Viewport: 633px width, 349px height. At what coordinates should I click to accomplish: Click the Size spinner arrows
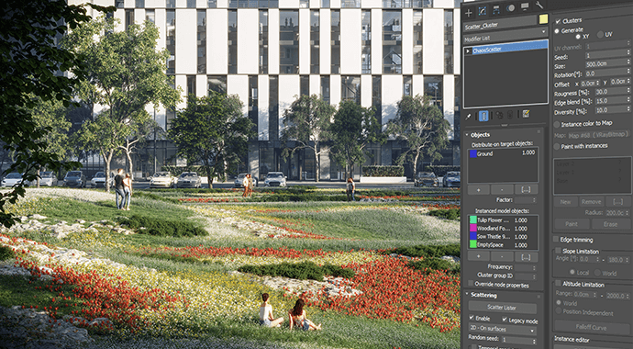(628, 62)
